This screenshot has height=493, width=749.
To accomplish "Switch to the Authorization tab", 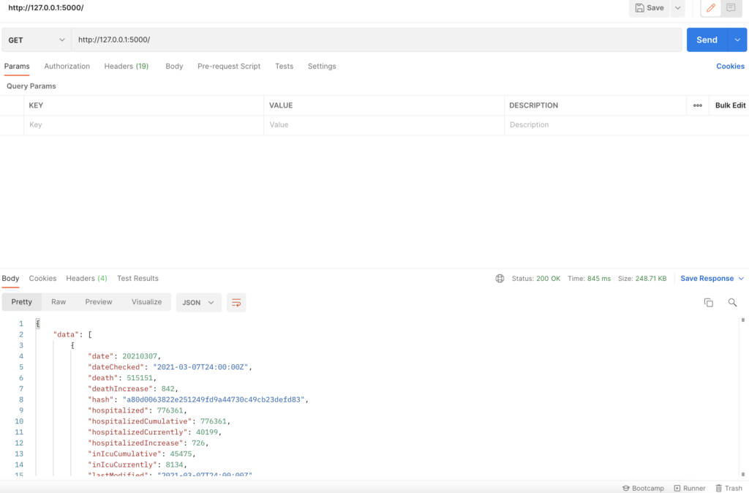I will pyautogui.click(x=67, y=66).
